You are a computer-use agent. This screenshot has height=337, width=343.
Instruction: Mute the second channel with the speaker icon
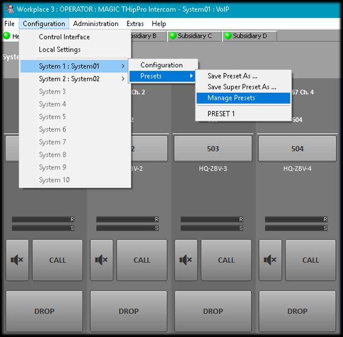tap(102, 260)
